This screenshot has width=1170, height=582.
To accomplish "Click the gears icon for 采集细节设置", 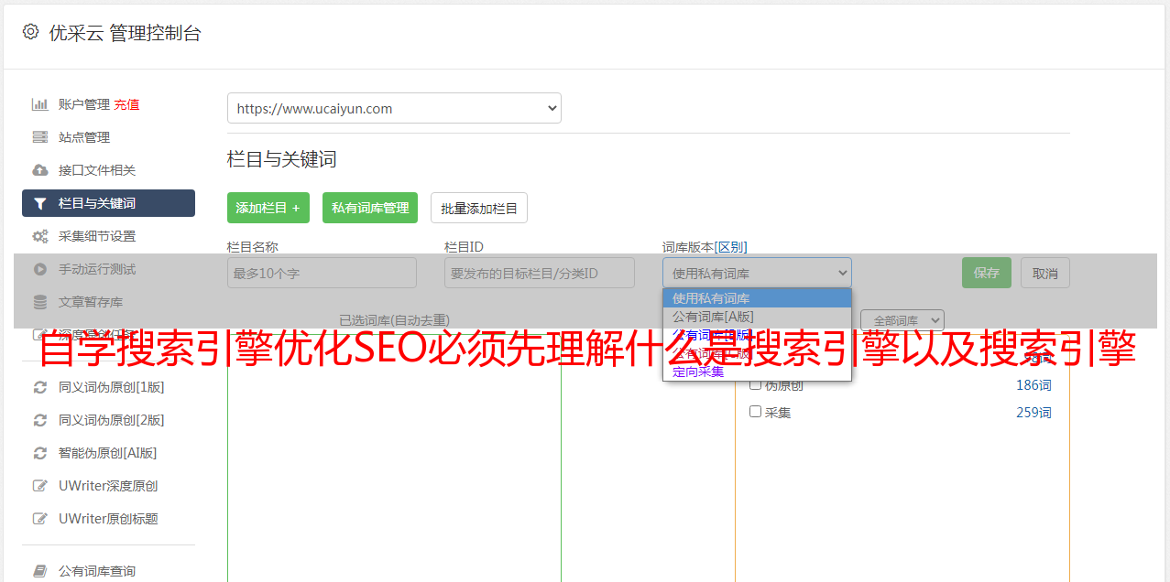I will click(x=39, y=236).
